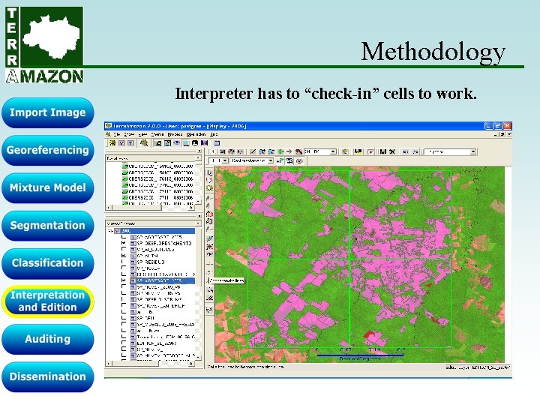The width and height of the screenshot is (540, 405).
Task: Select the red dashed selection tool
Action: click(209, 180)
